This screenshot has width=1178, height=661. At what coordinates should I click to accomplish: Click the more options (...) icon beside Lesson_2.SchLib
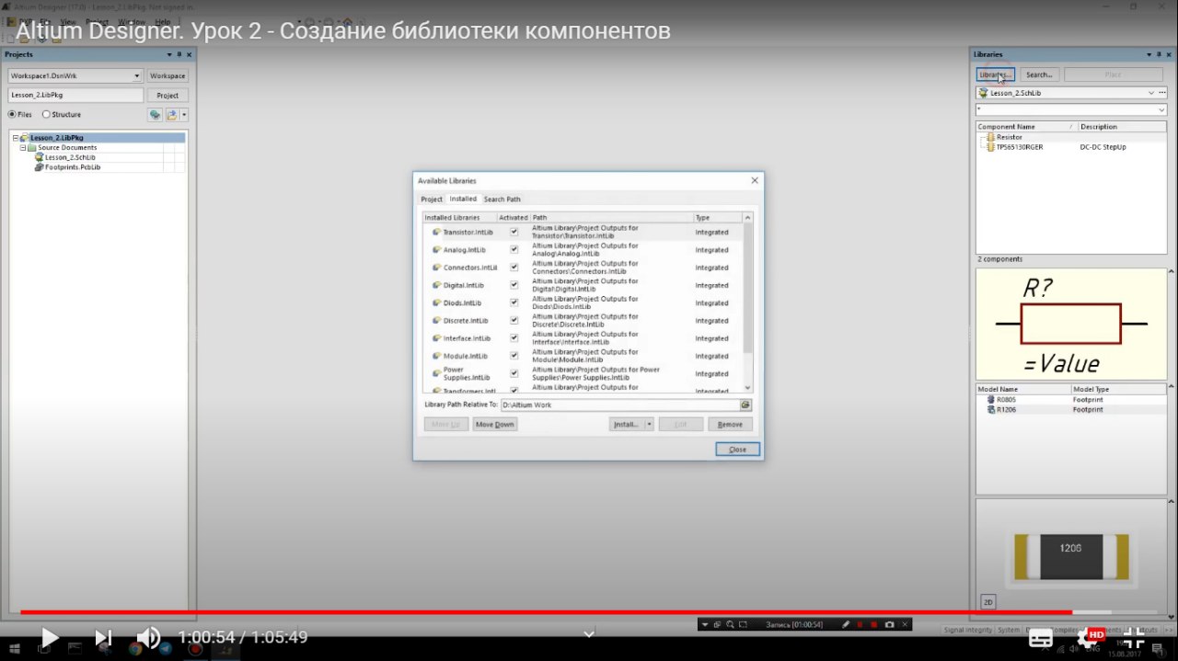coord(1162,93)
